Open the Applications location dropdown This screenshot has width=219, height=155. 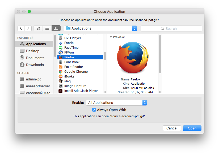click(x=100, y=28)
